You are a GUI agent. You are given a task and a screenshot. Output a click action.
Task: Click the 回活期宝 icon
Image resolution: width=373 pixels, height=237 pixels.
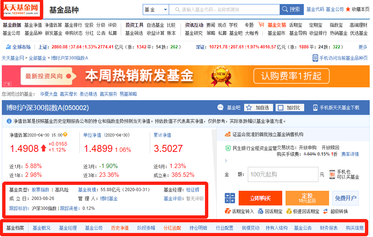tap(260, 211)
